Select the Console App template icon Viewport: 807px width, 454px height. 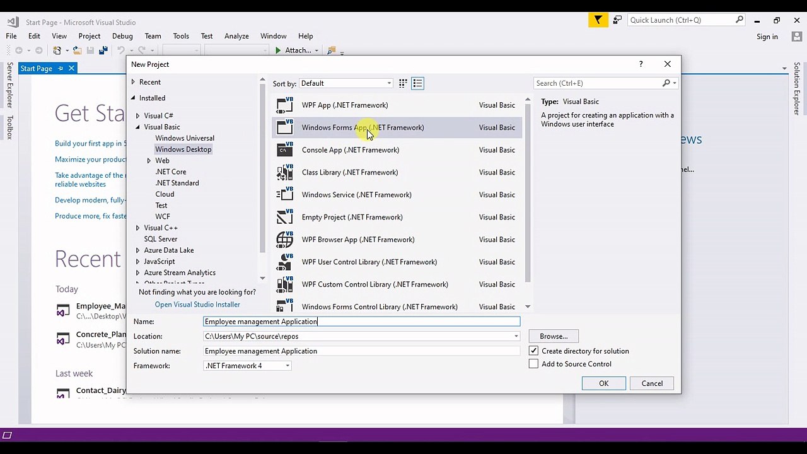point(285,149)
